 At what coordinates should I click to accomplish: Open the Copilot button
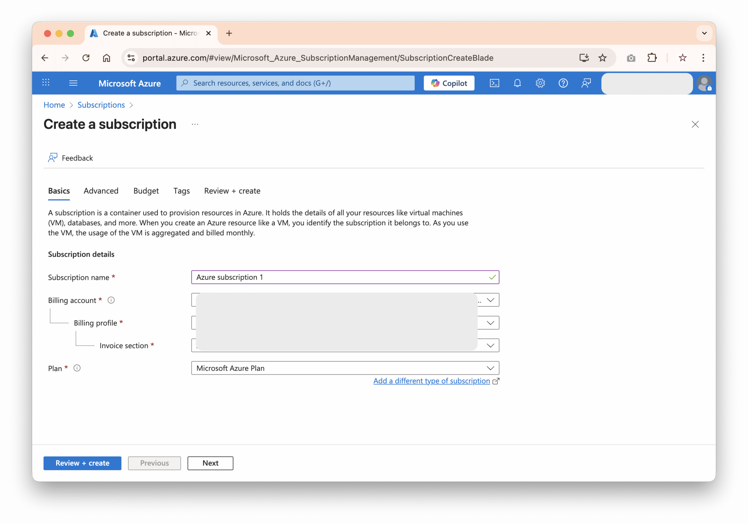click(x=449, y=83)
